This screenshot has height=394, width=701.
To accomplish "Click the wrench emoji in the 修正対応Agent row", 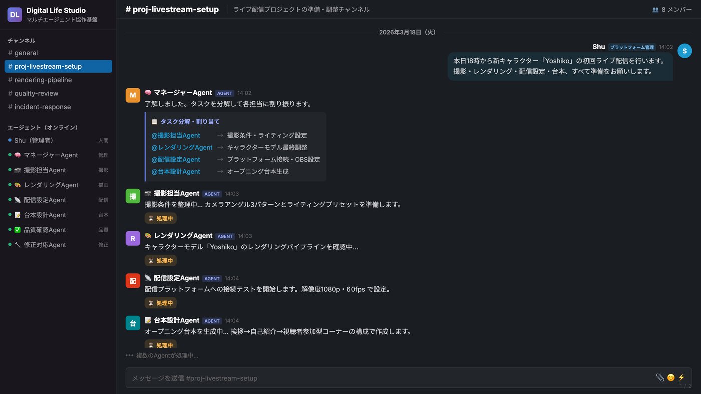I will [x=18, y=245].
